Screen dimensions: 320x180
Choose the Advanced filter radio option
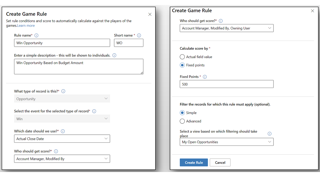[182, 121]
